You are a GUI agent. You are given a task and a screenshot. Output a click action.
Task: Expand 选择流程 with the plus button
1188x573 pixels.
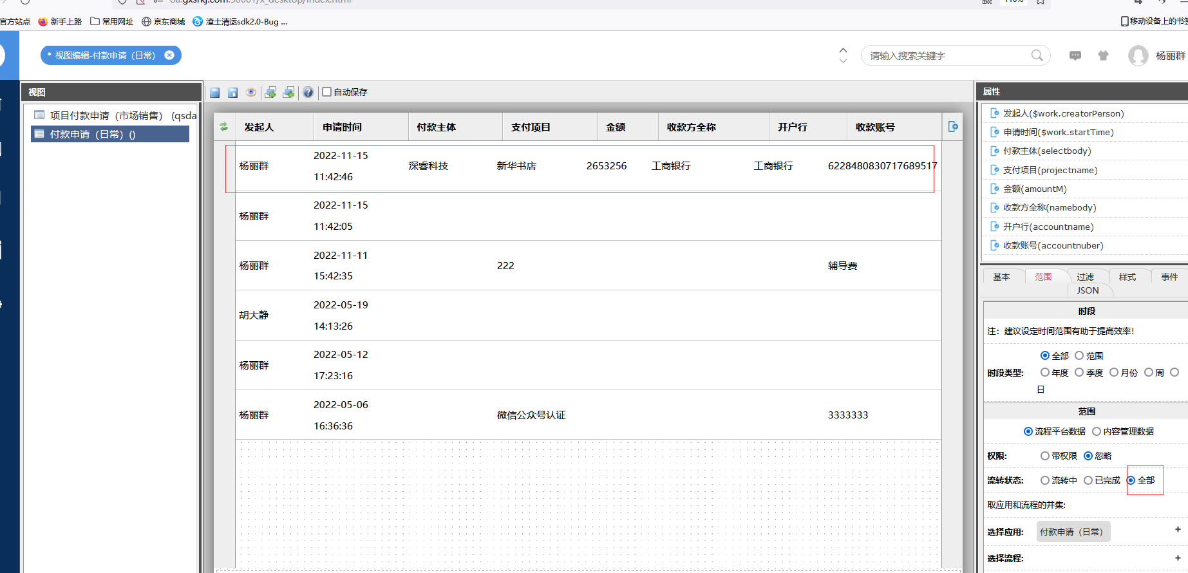pos(1178,558)
